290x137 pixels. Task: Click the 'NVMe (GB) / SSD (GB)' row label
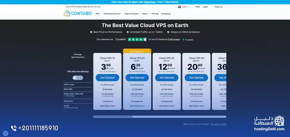(73, 94)
